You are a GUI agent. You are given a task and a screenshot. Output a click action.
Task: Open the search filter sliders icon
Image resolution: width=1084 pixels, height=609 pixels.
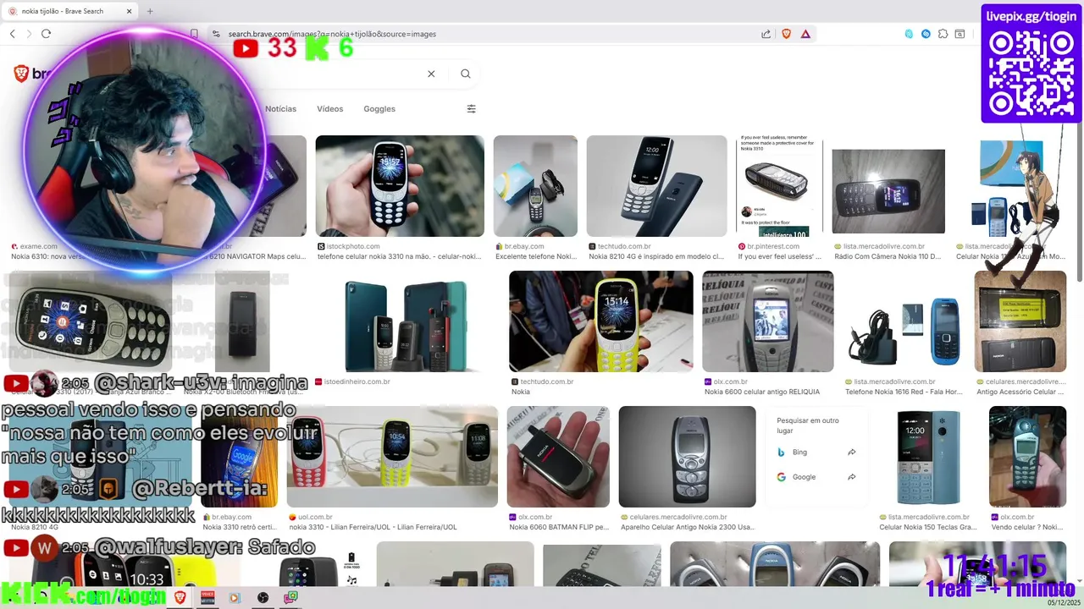point(471,108)
